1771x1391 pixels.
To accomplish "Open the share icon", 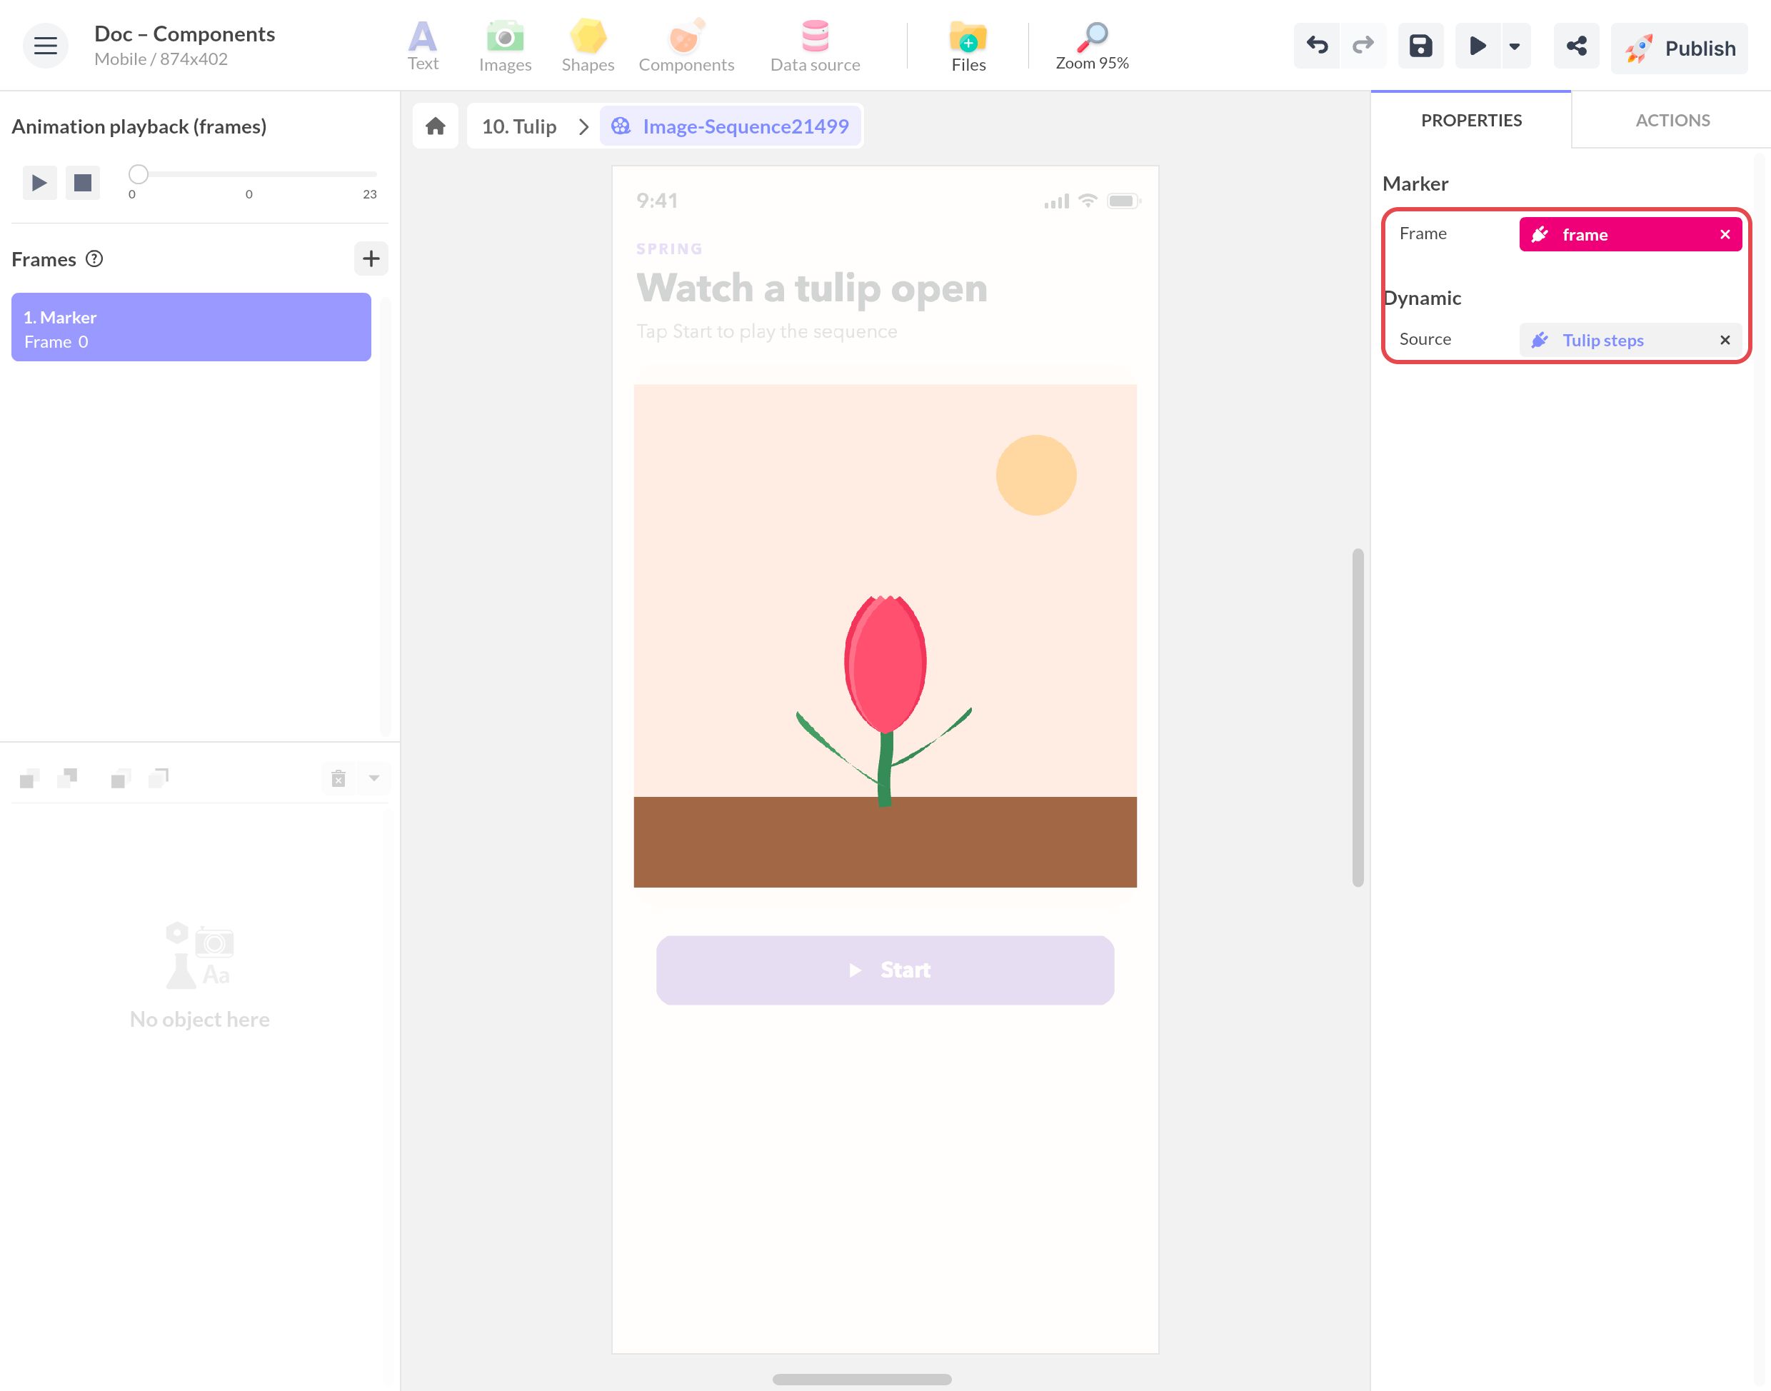I will [x=1576, y=46].
